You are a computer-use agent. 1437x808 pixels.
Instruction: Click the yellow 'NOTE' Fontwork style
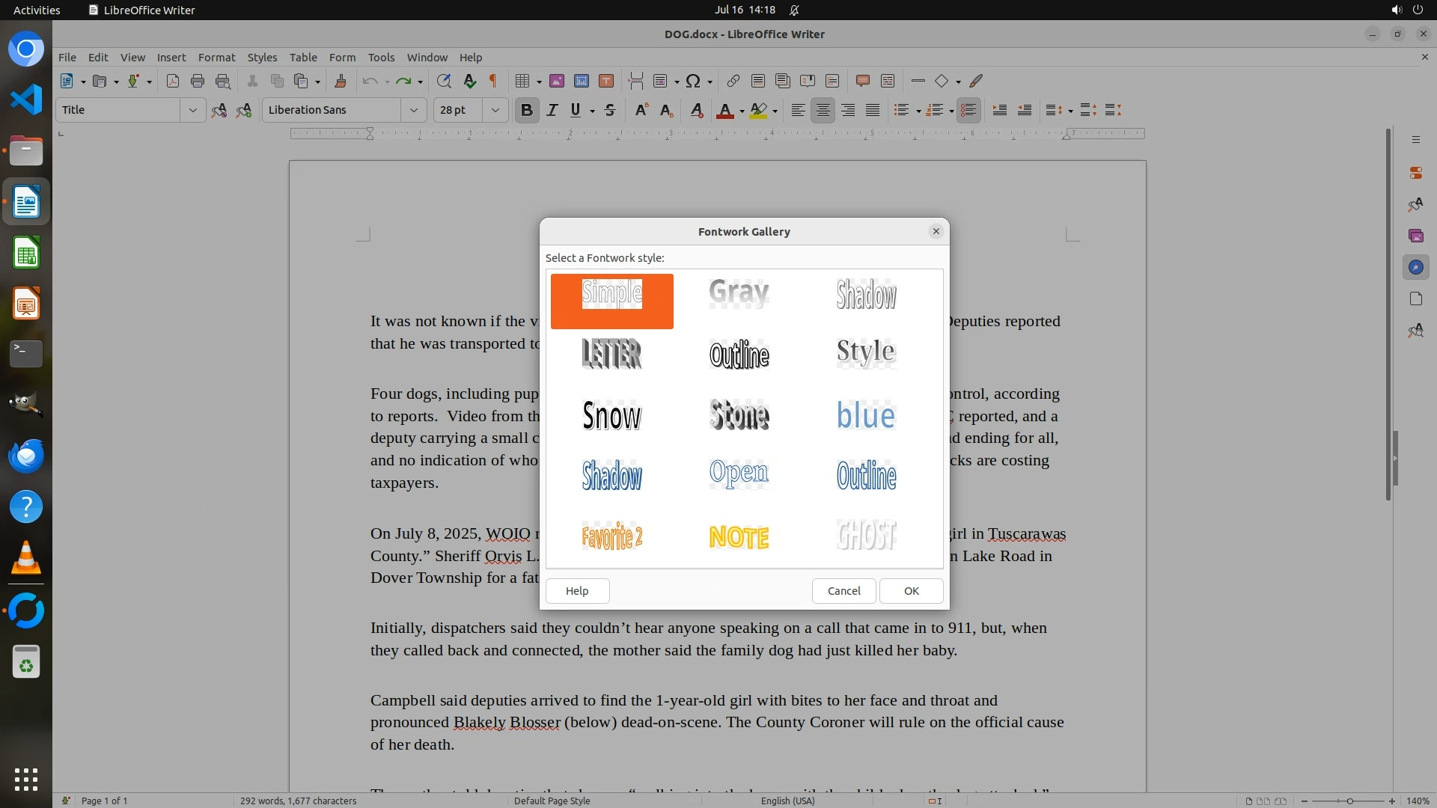[x=739, y=536]
